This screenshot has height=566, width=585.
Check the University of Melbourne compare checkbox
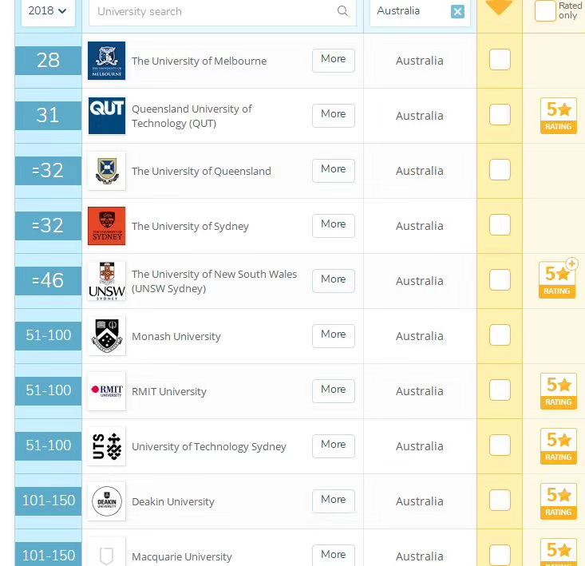pos(500,60)
